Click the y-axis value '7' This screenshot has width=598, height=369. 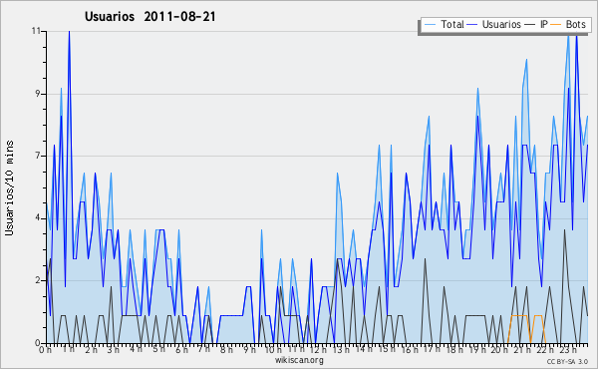tap(38, 156)
